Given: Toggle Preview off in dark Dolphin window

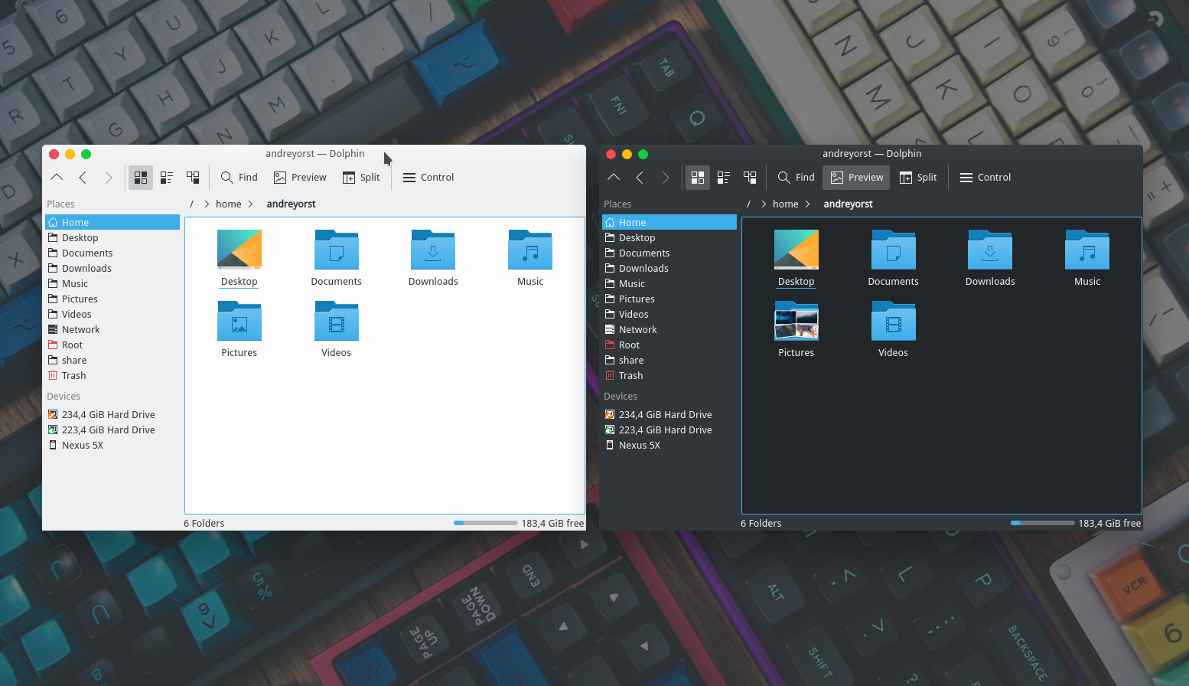Looking at the screenshot, I should tap(857, 178).
